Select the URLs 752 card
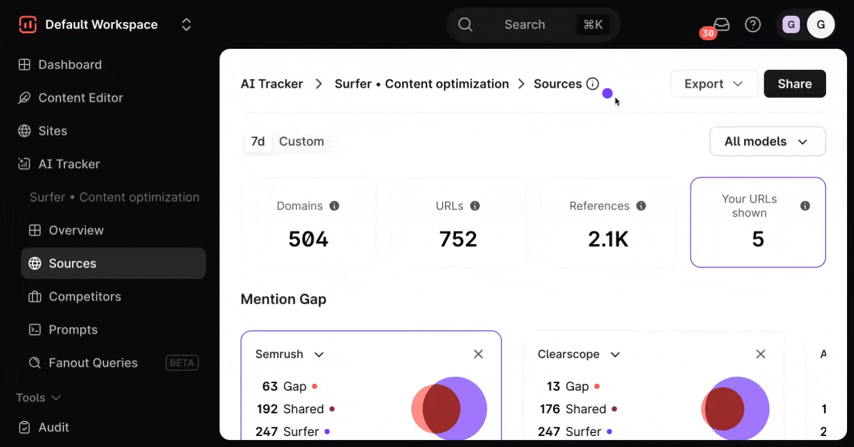Image resolution: width=854 pixels, height=447 pixels. 458,222
